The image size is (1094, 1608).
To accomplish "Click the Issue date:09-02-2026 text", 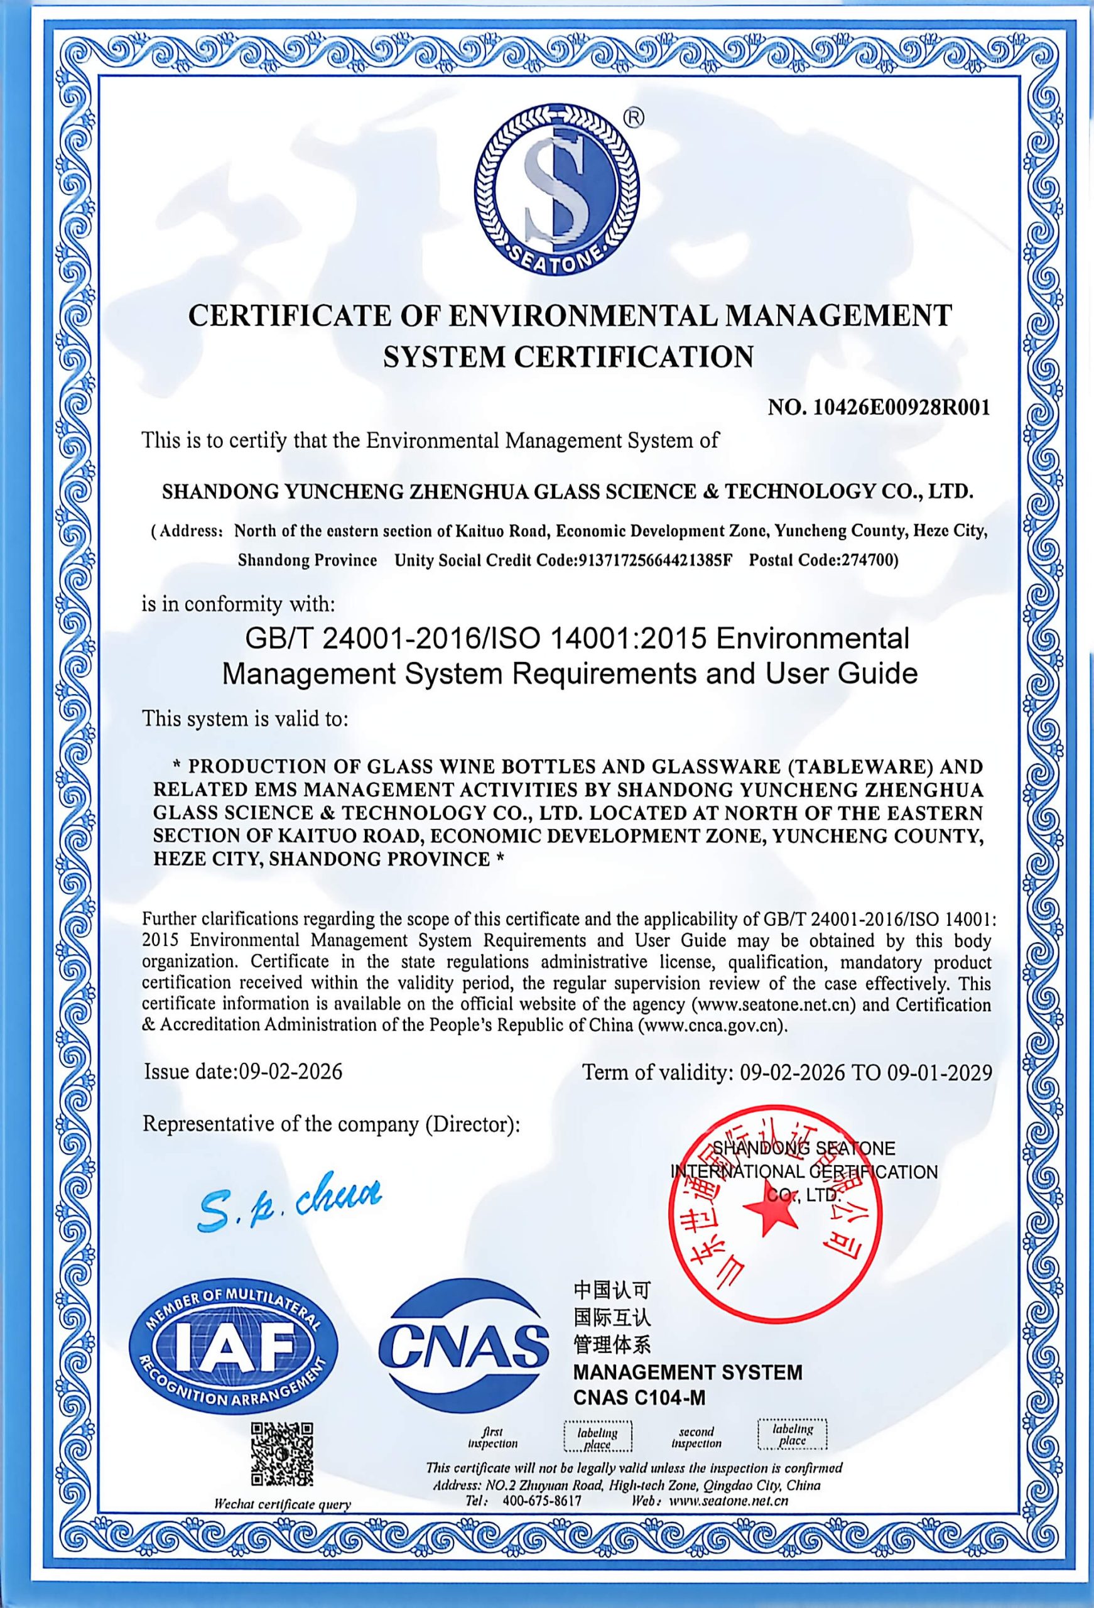I will pos(243,1071).
